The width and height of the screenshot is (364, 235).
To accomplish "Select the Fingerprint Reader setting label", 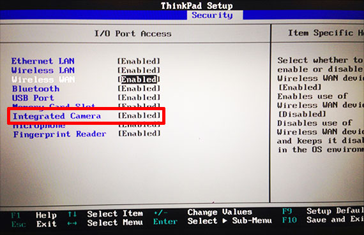I will (59, 134).
